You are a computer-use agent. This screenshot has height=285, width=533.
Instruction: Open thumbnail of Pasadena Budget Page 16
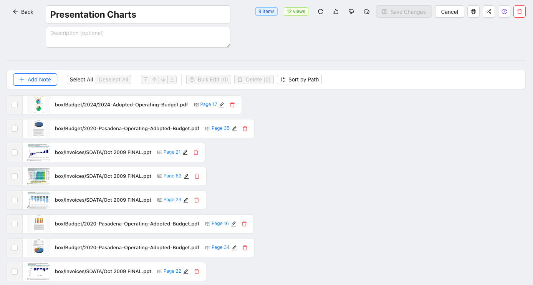pos(38,224)
